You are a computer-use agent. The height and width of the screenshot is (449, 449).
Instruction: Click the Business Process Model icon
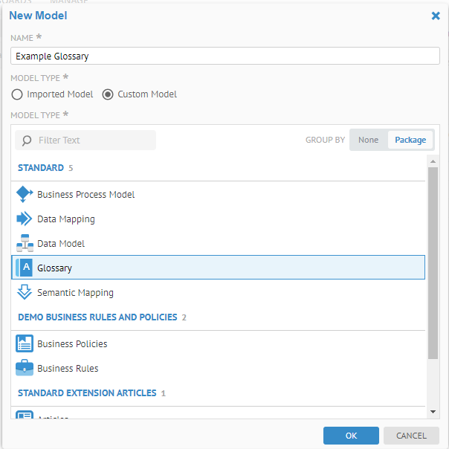point(25,195)
